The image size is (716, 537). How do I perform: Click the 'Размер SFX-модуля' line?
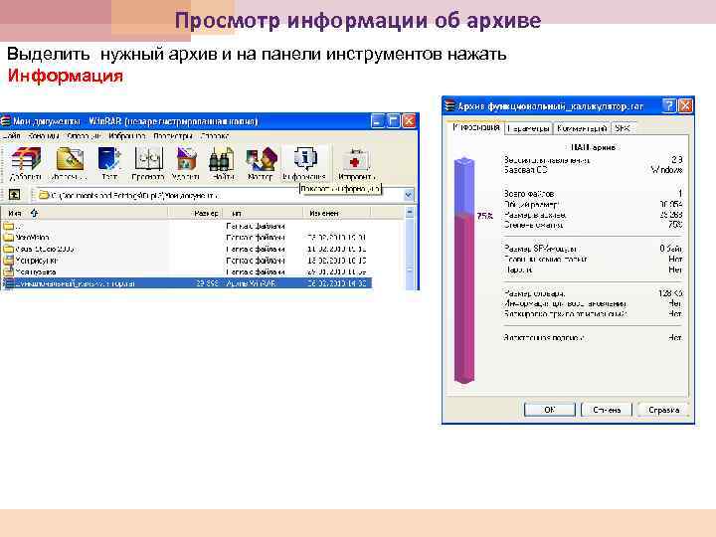tap(593, 249)
